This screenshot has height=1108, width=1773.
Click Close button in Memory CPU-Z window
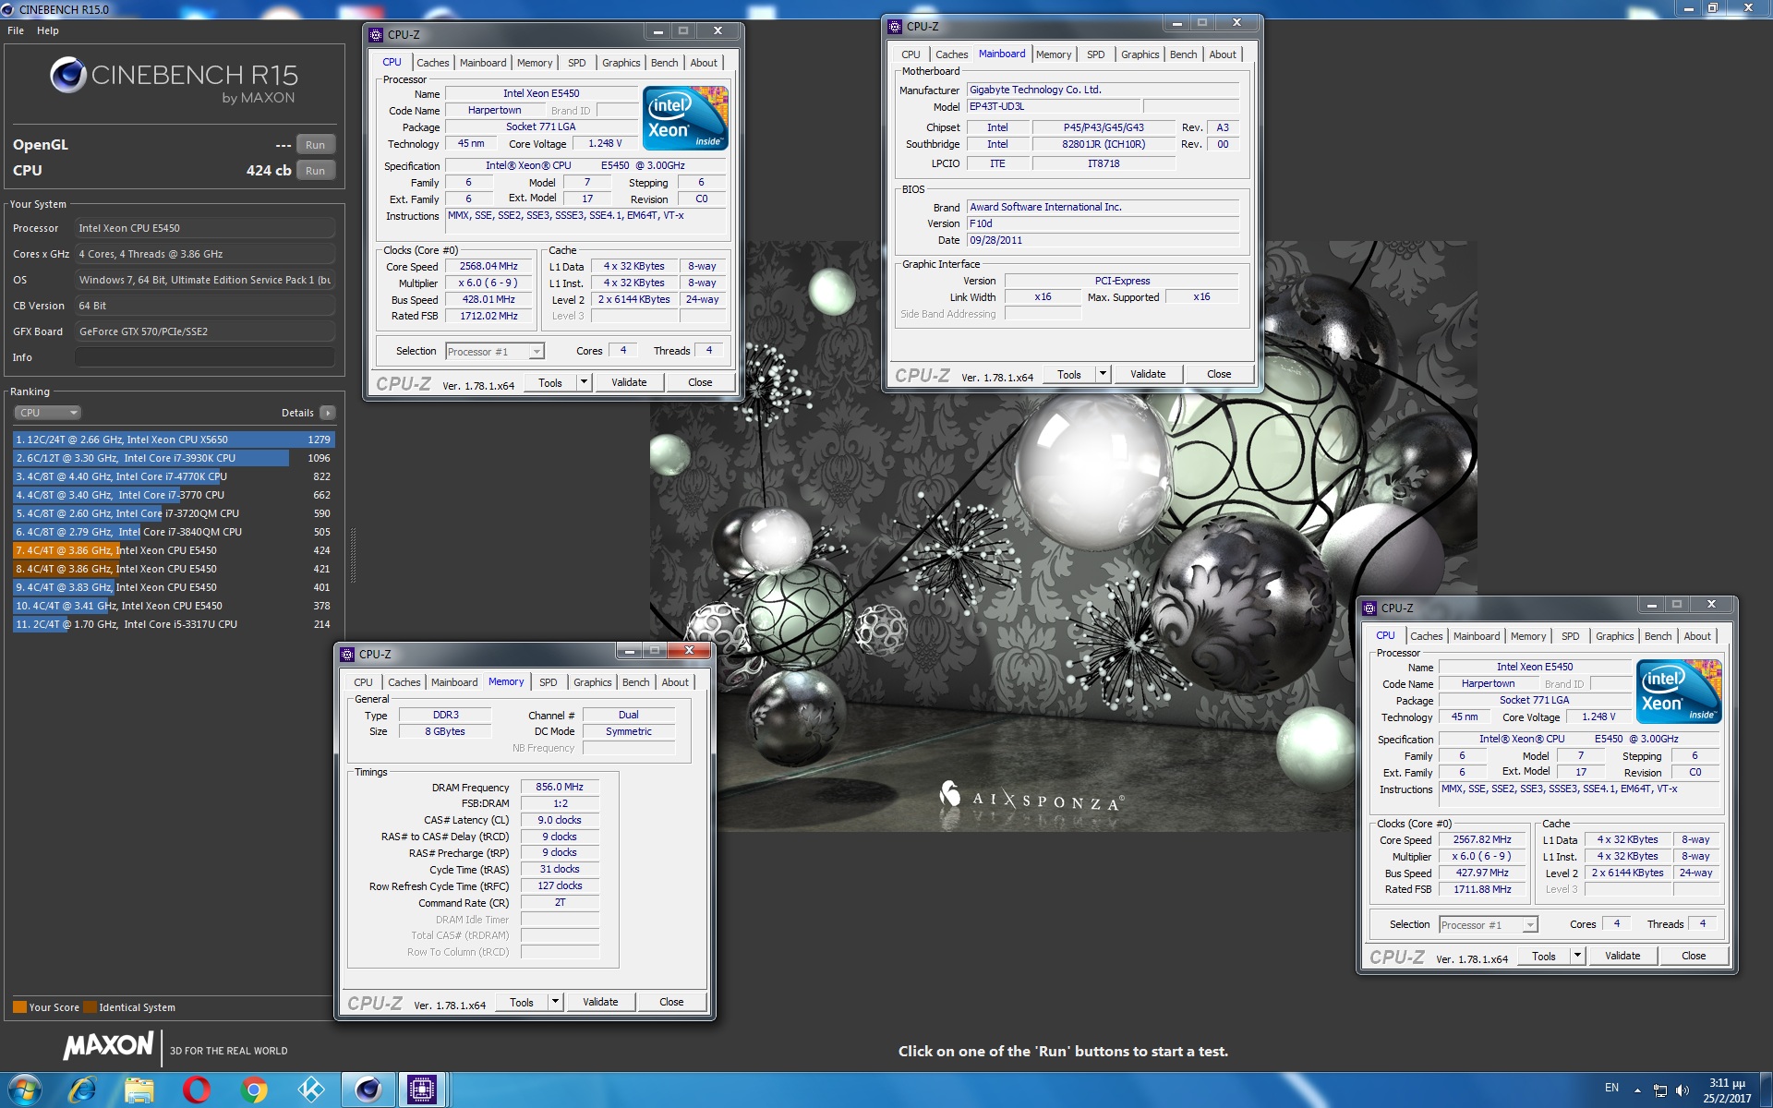(x=671, y=1002)
